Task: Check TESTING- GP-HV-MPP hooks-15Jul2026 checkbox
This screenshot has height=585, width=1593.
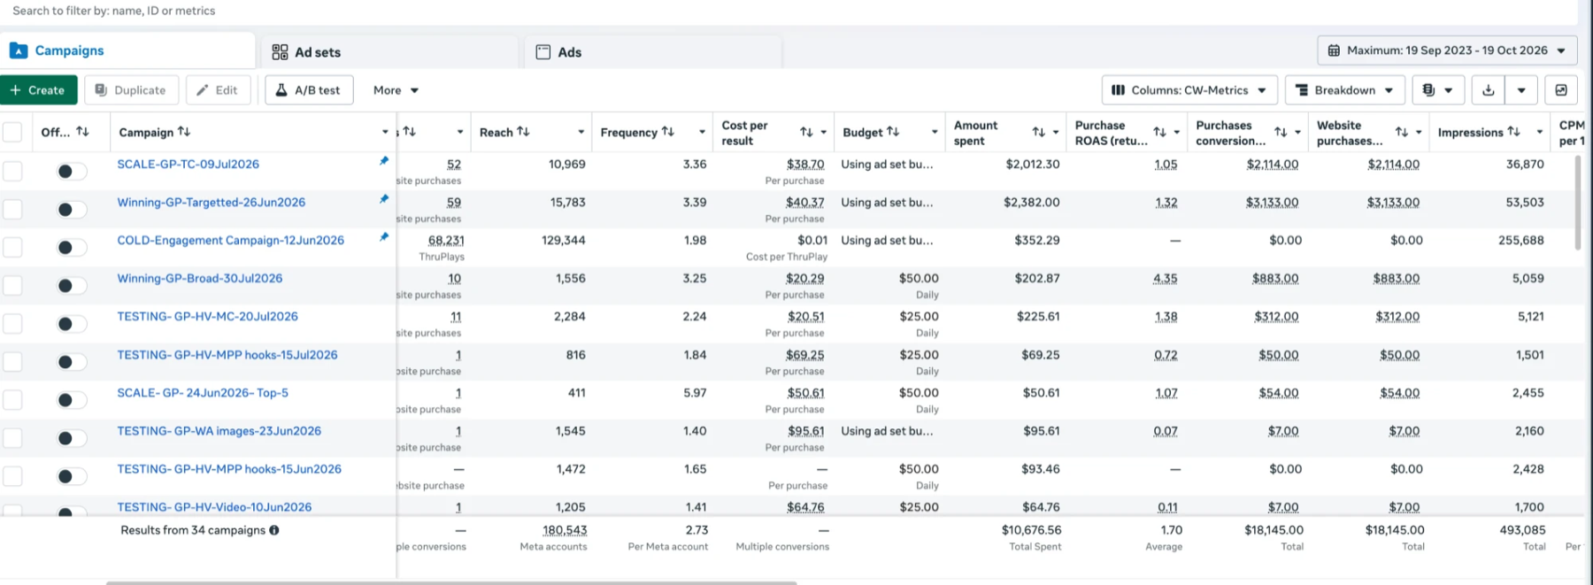Action: pos(12,362)
